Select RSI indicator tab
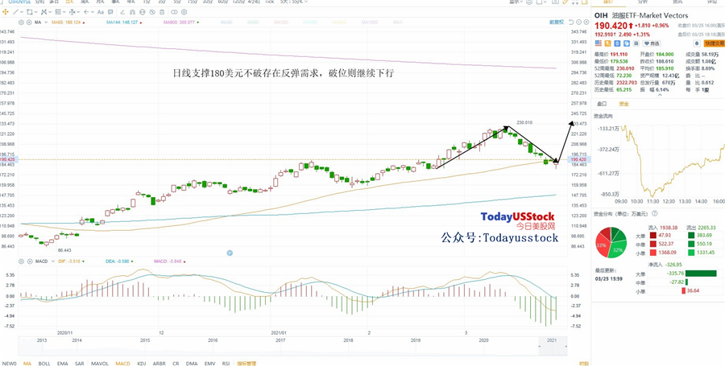This screenshot has width=725, height=366. tap(226, 364)
